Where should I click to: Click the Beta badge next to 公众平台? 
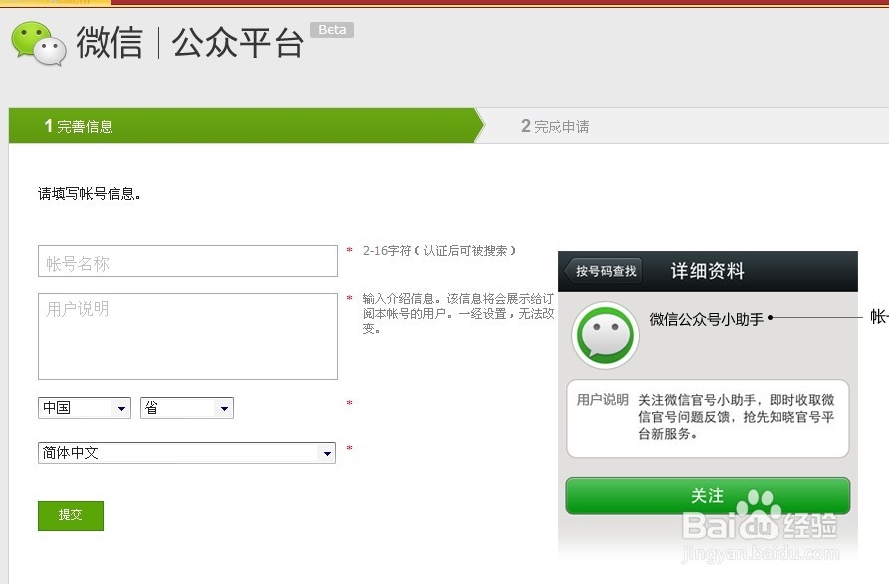coord(332,30)
